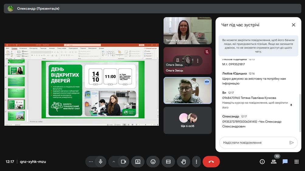This screenshot has height=171, width=305.
Task: Close the in-call chat panel
Action: [x=293, y=25]
